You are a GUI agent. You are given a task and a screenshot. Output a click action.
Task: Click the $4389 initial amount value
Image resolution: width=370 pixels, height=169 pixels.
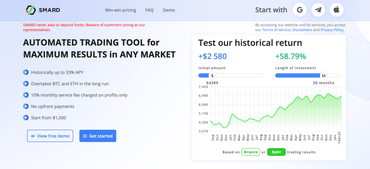212,83
